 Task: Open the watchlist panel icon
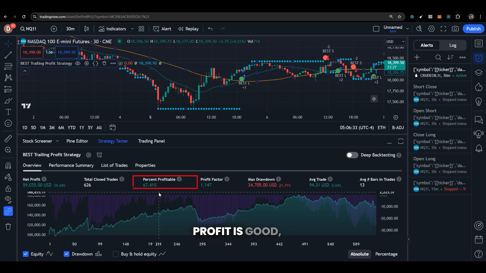[x=479, y=44]
